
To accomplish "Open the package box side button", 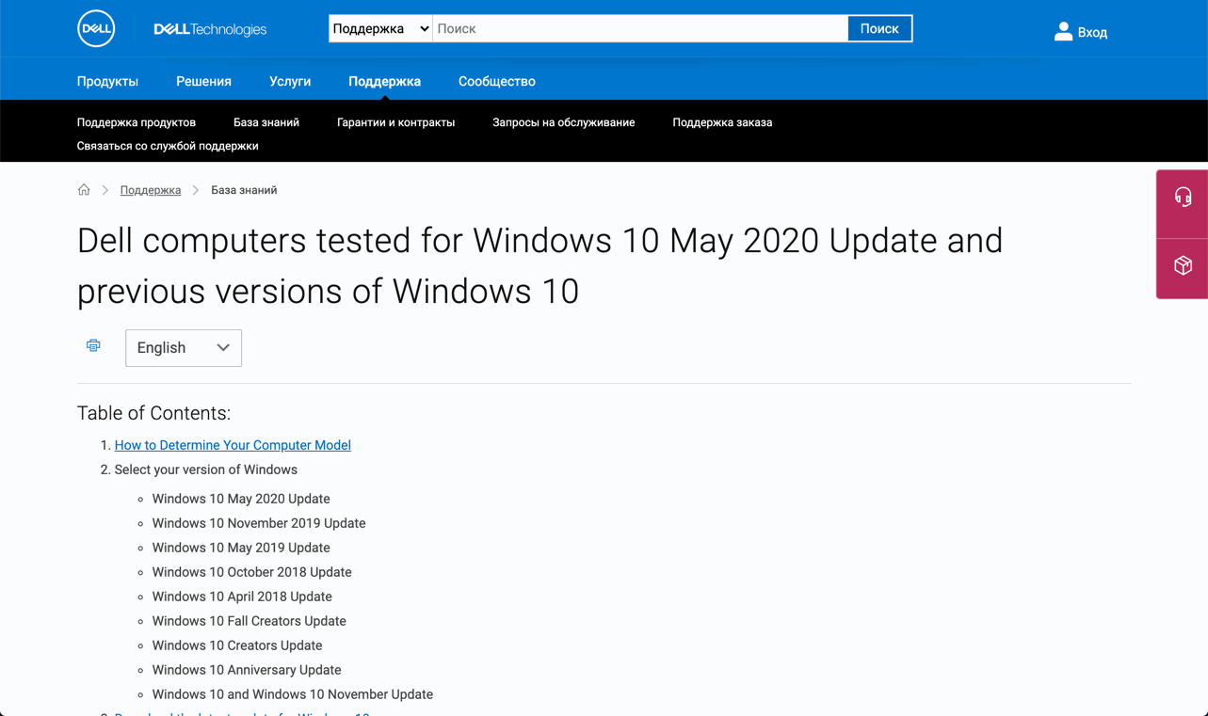I will [x=1183, y=265].
